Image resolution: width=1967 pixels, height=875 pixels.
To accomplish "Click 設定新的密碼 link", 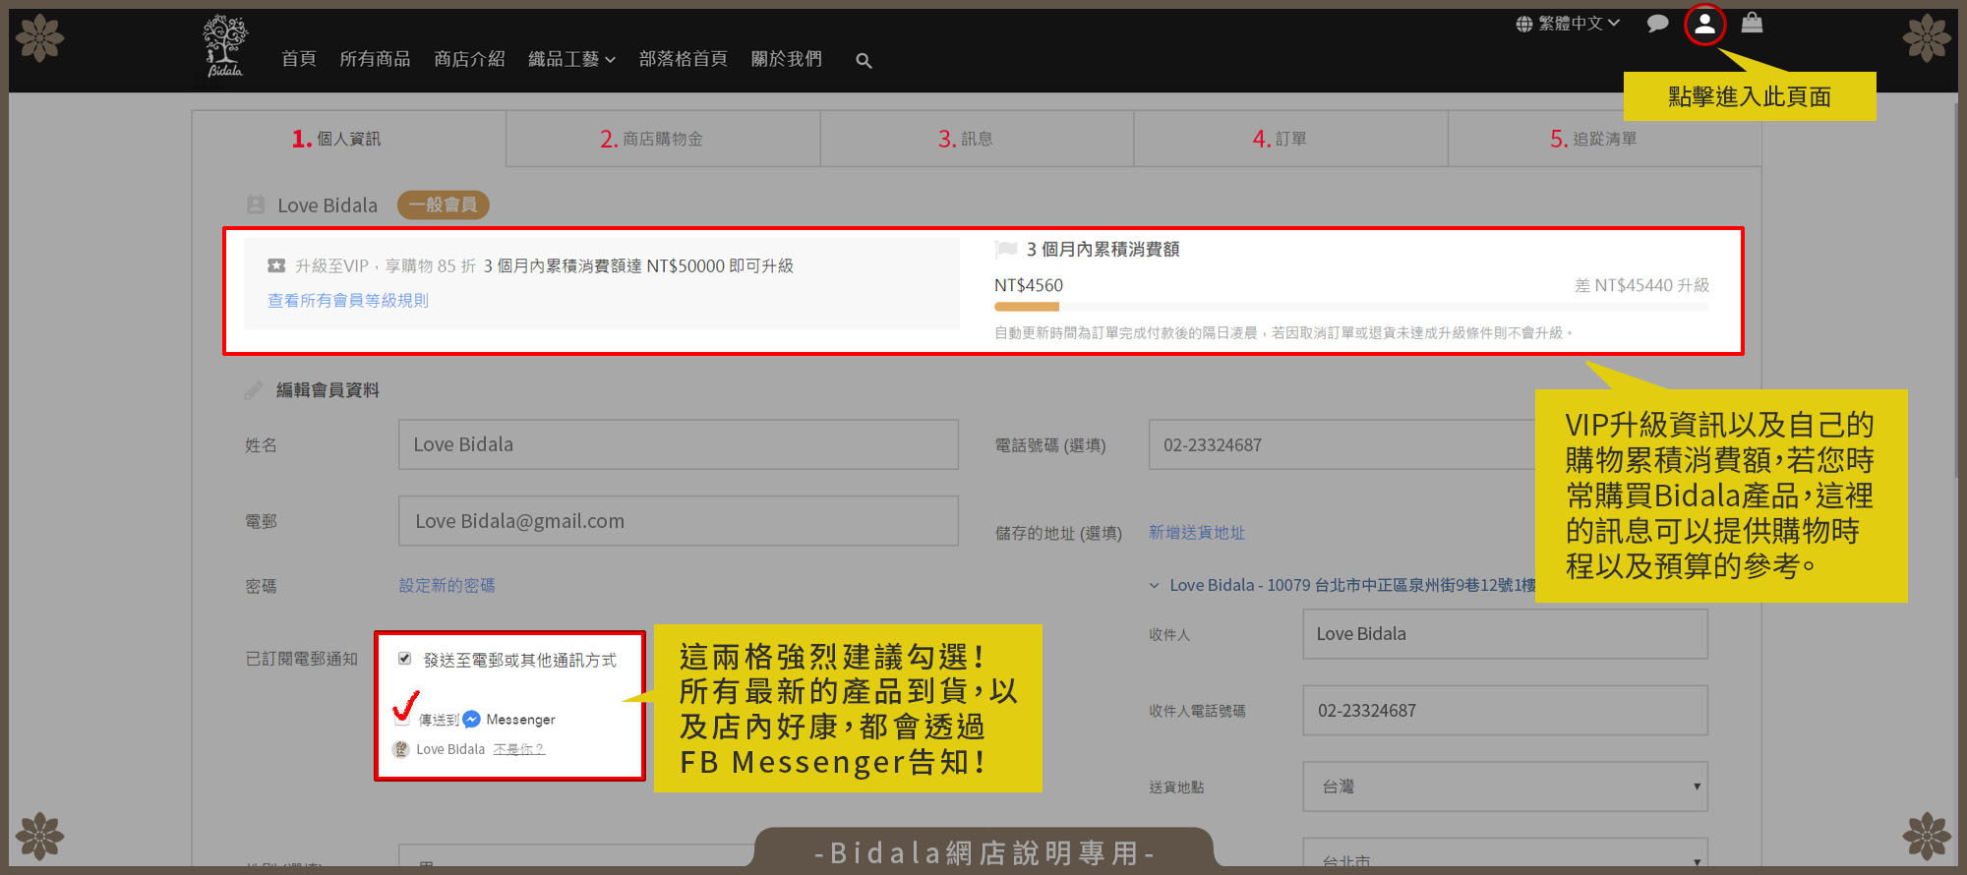I will [447, 586].
